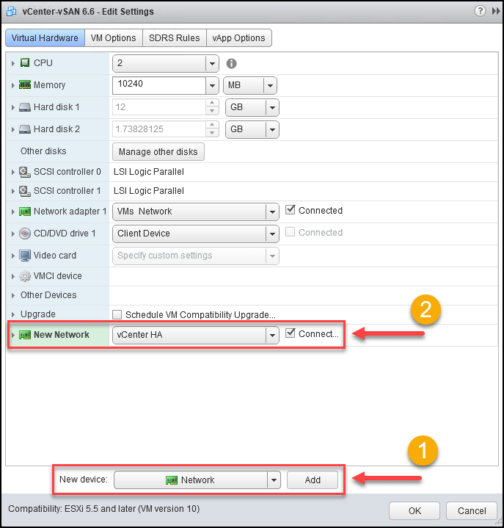The height and width of the screenshot is (528, 504).
Task: Click the VMCI device gear icon
Action: [25, 276]
